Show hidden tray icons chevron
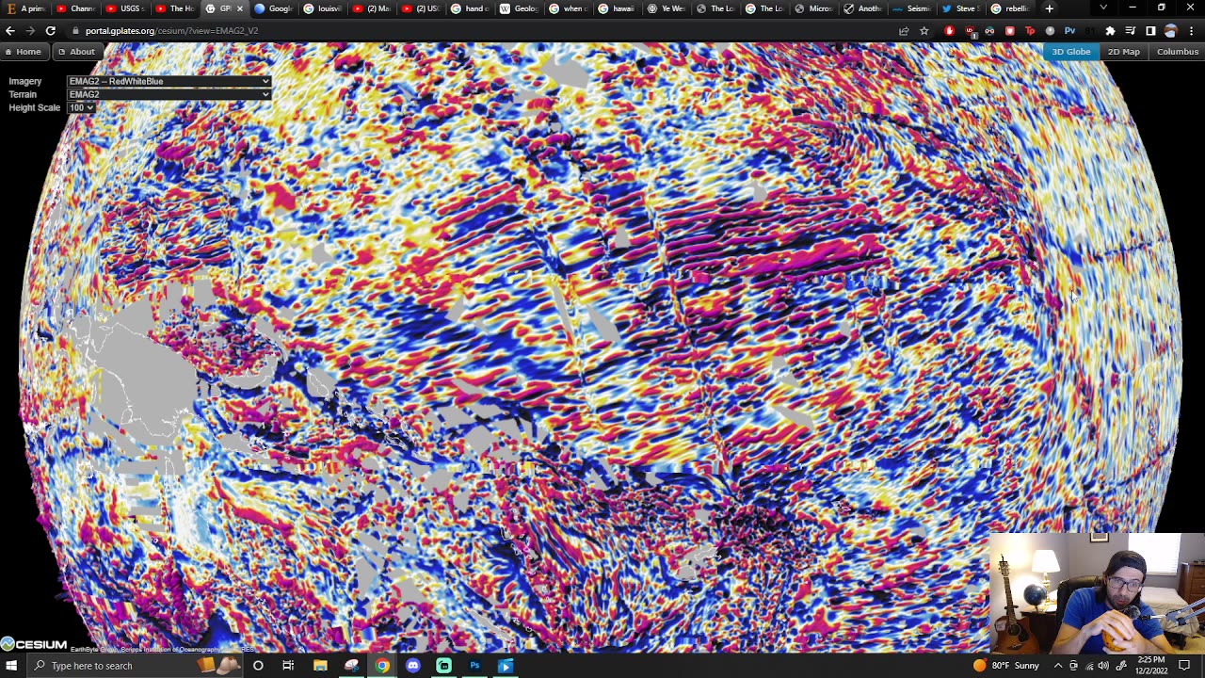 (x=1058, y=666)
